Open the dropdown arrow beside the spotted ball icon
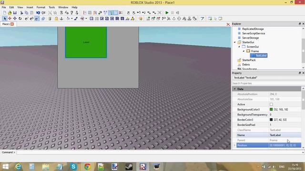 [86, 19]
